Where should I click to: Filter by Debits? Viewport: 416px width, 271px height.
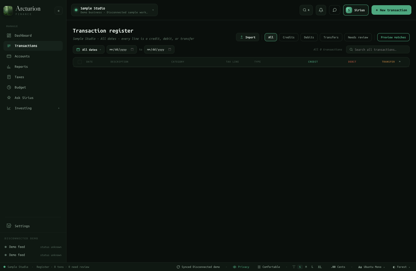click(x=309, y=37)
